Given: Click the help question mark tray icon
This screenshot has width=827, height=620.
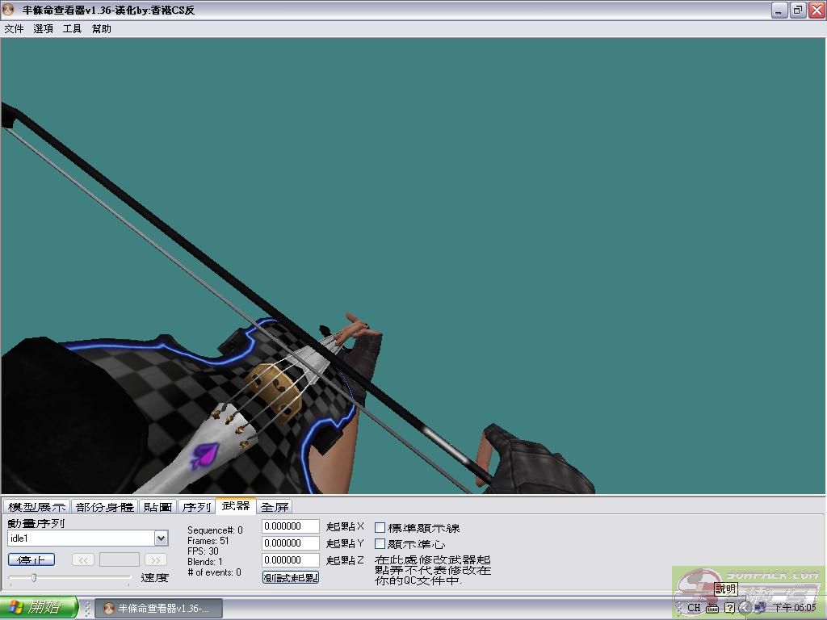Looking at the screenshot, I should coord(729,608).
